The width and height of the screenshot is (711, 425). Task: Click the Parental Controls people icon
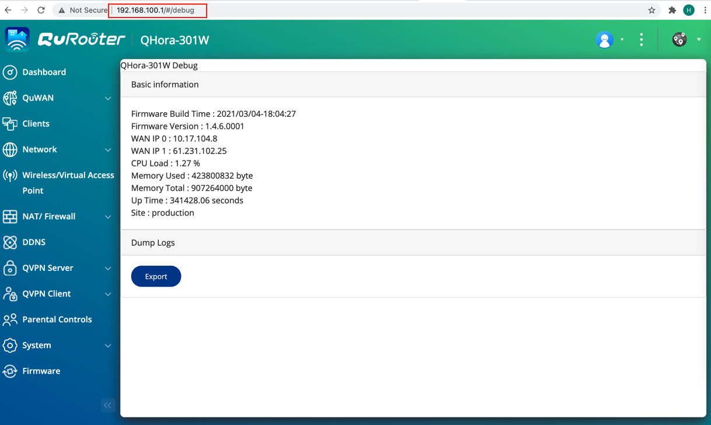[x=10, y=319]
